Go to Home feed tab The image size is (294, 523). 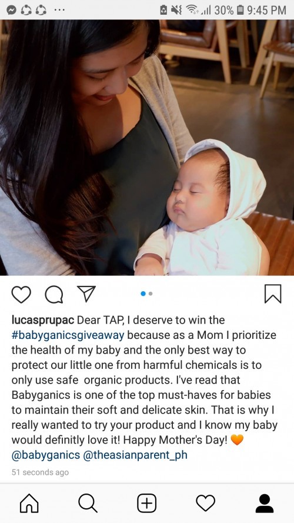point(29,504)
